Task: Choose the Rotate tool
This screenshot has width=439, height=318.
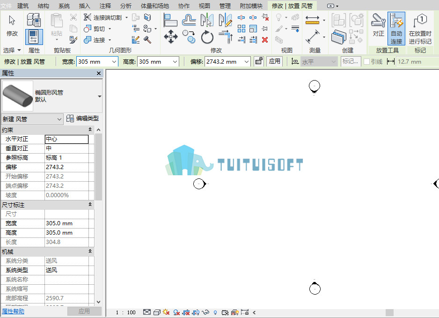Action: 207,37
